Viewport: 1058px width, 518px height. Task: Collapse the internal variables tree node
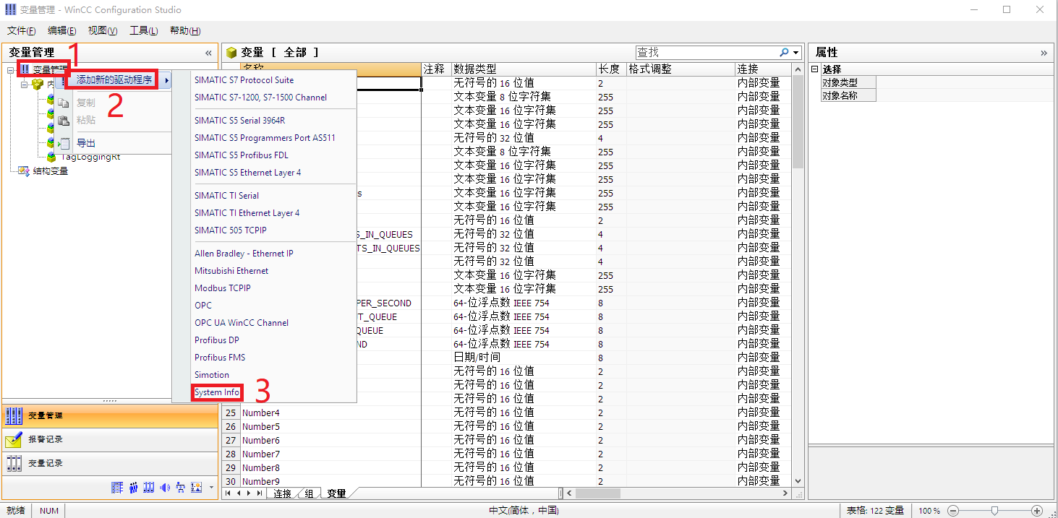pos(24,85)
